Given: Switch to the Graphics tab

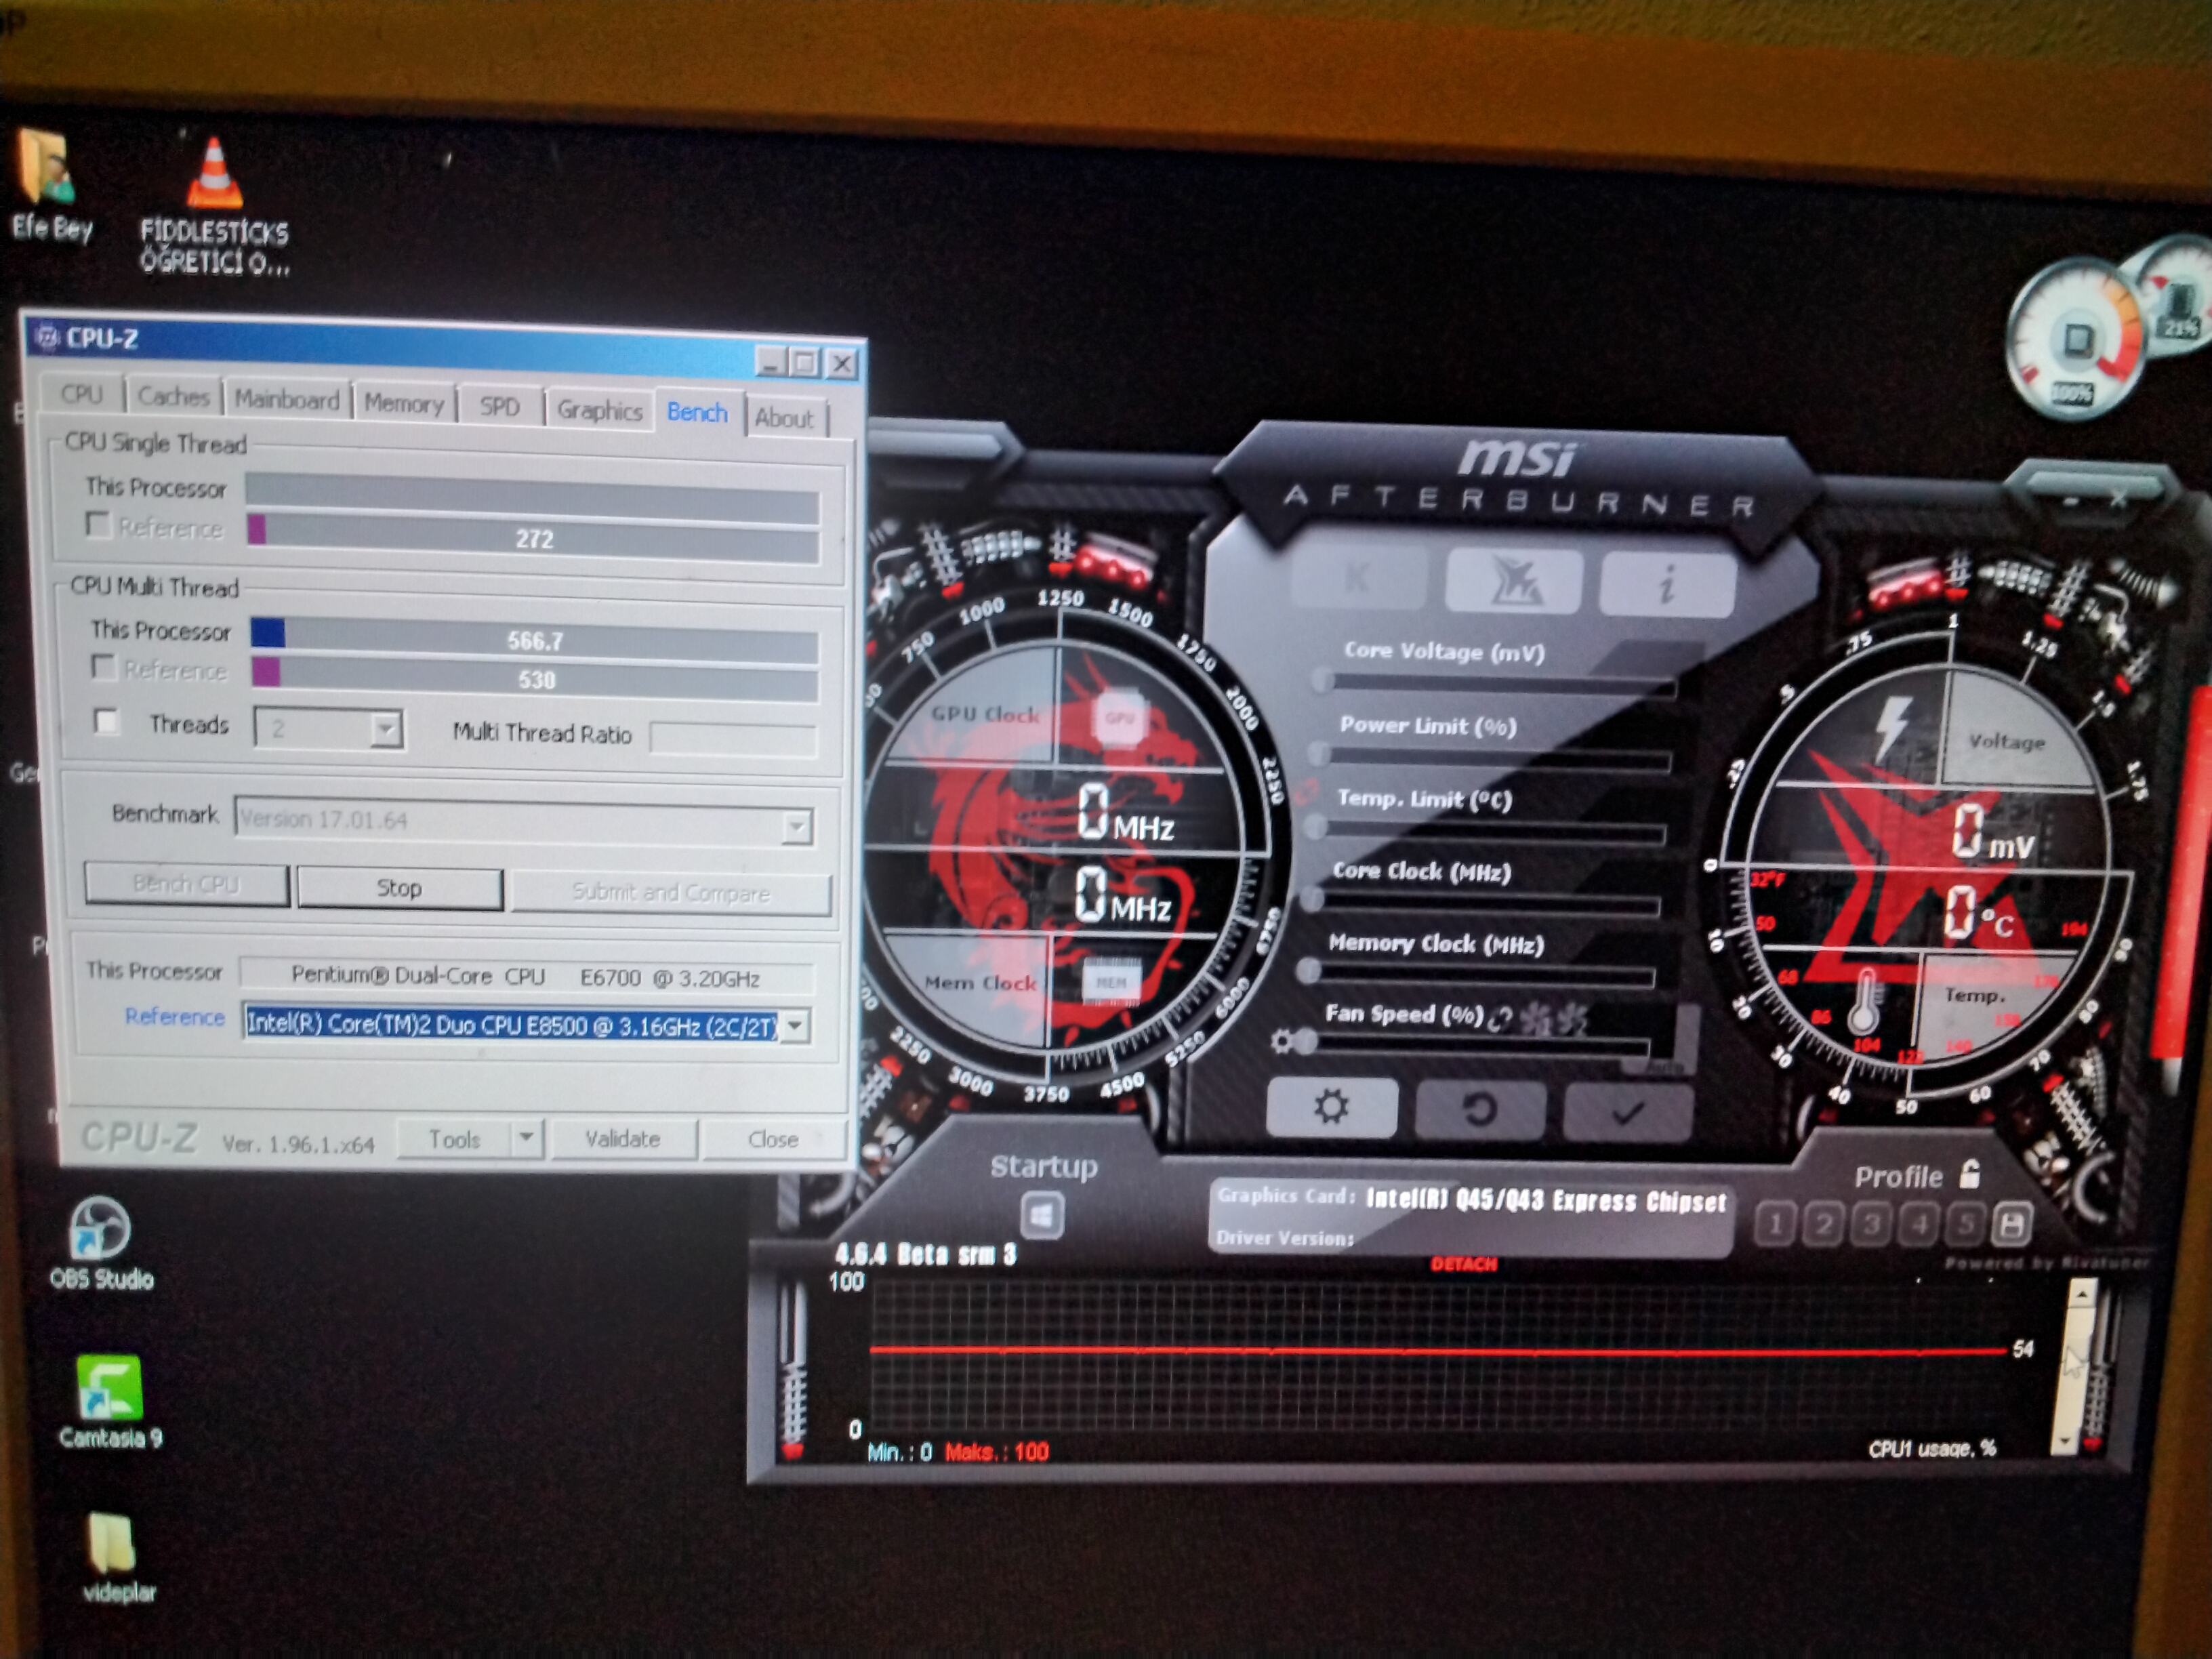Looking at the screenshot, I should [x=600, y=411].
